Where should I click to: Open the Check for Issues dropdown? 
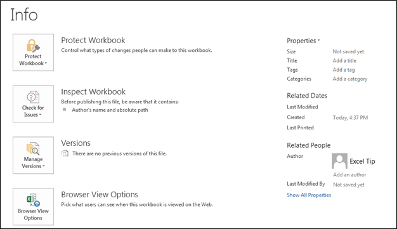[x=33, y=104]
